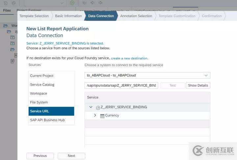Select SAP API Business Hub source
The image size is (237, 160).
point(51,120)
